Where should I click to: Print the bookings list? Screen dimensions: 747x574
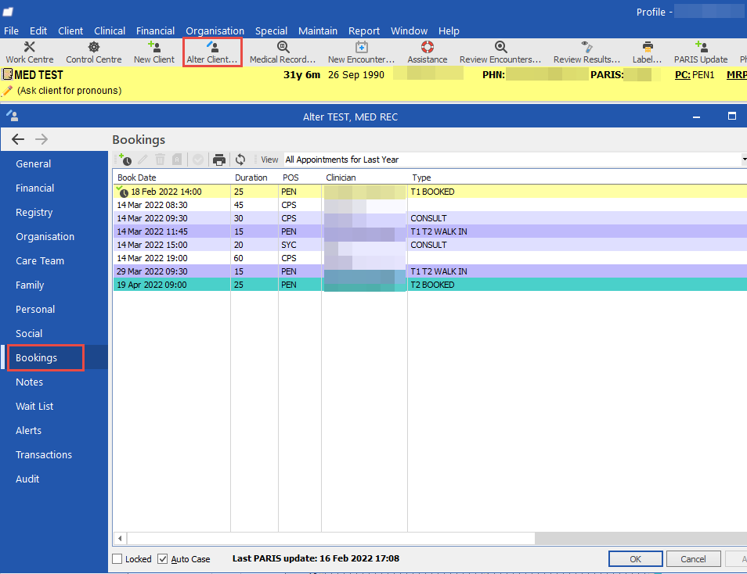point(218,159)
